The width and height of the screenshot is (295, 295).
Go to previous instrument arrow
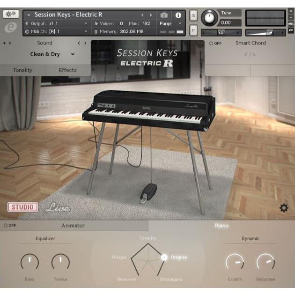142,15
